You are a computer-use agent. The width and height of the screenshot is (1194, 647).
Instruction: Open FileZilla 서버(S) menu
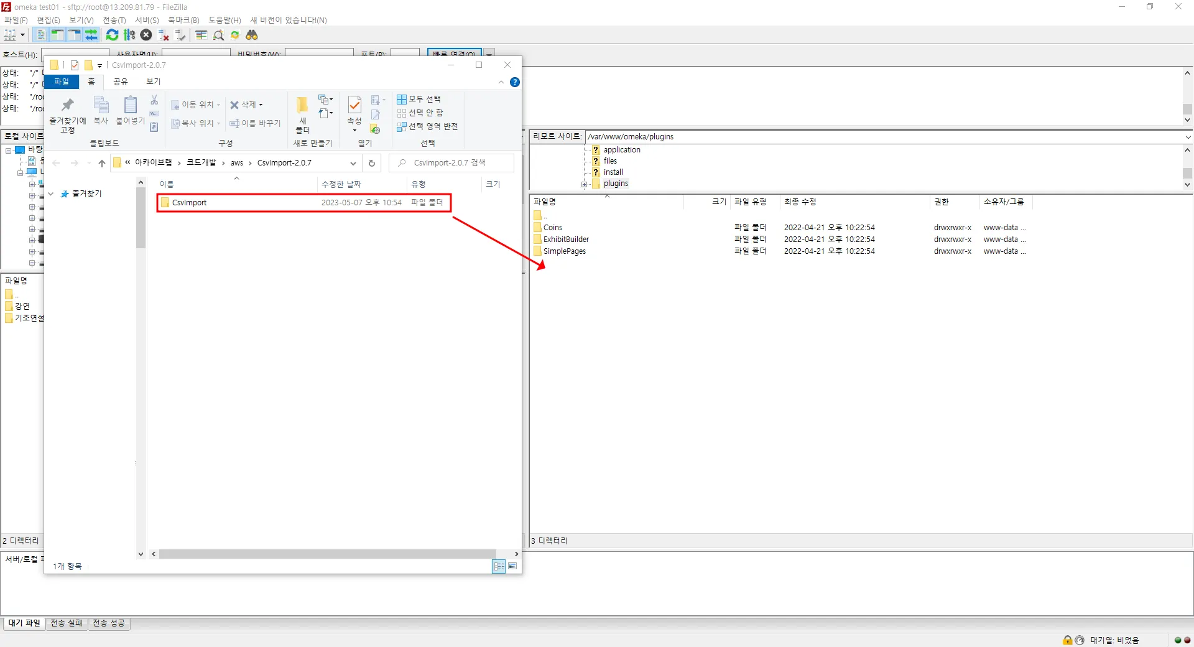coord(147,20)
